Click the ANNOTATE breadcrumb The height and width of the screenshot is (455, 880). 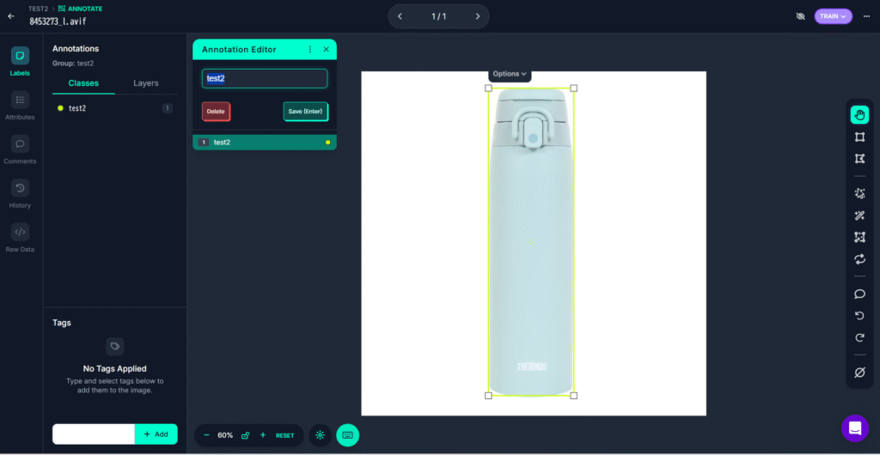pos(80,9)
